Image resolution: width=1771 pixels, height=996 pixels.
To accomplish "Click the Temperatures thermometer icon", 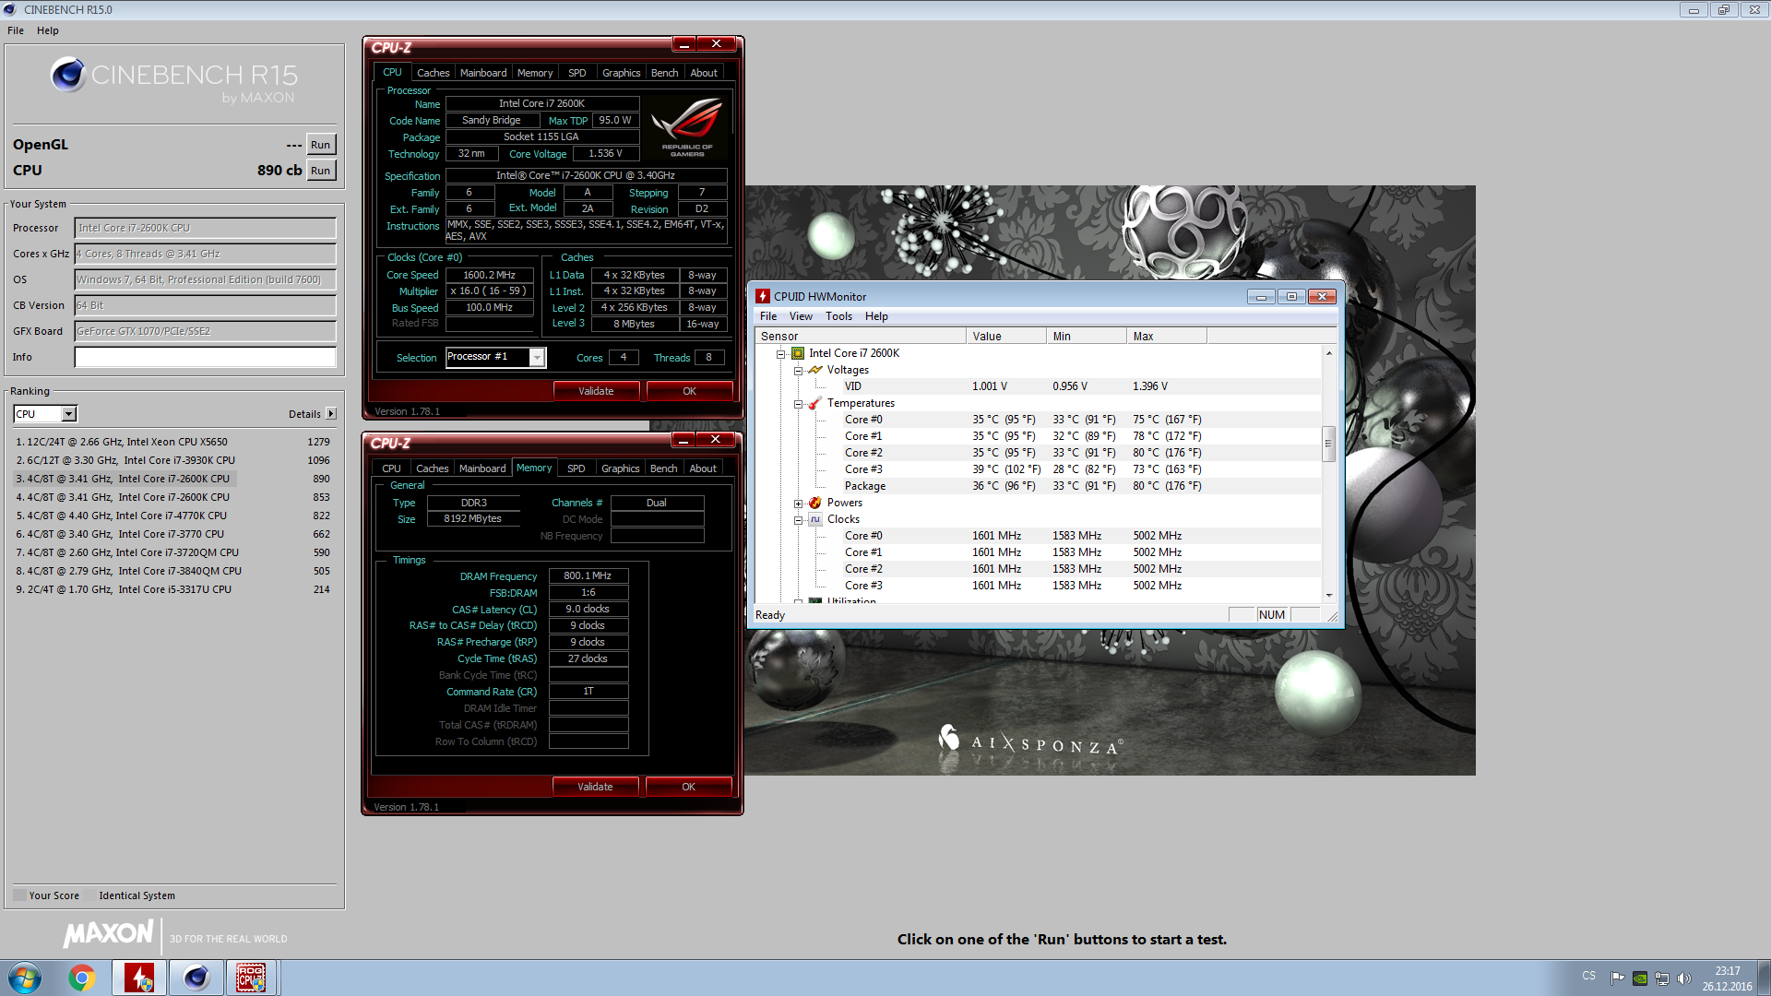I will coord(815,403).
